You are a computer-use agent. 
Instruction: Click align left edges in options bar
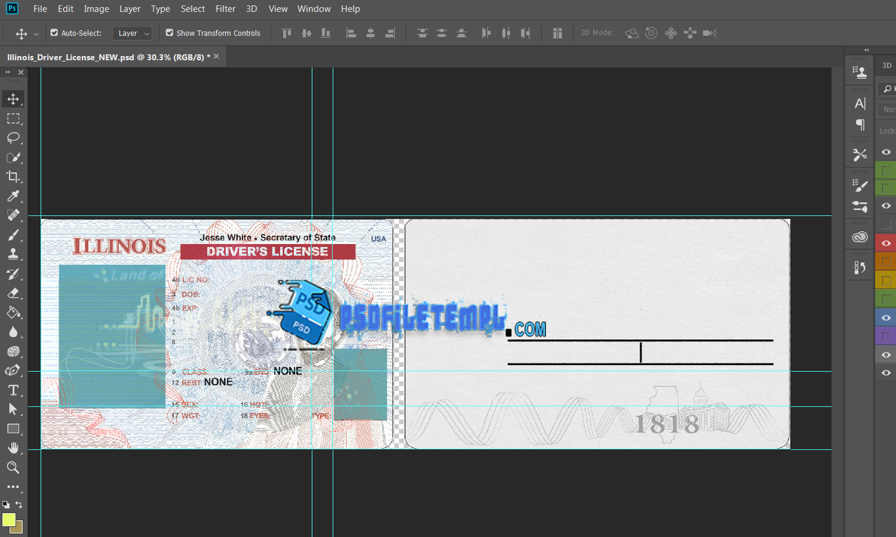pos(351,33)
